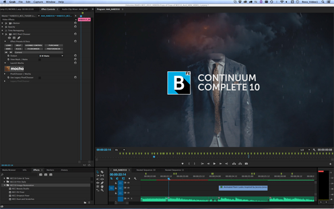334x209 pixels.
Task: Click the PREFERENCES button
Action: tap(53, 49)
